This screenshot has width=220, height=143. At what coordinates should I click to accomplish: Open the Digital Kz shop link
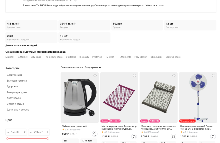point(71,57)
